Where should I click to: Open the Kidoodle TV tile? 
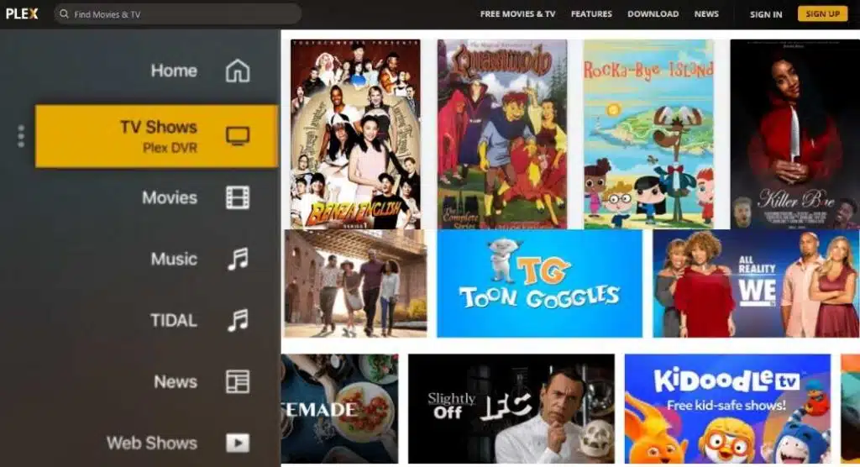click(727, 408)
